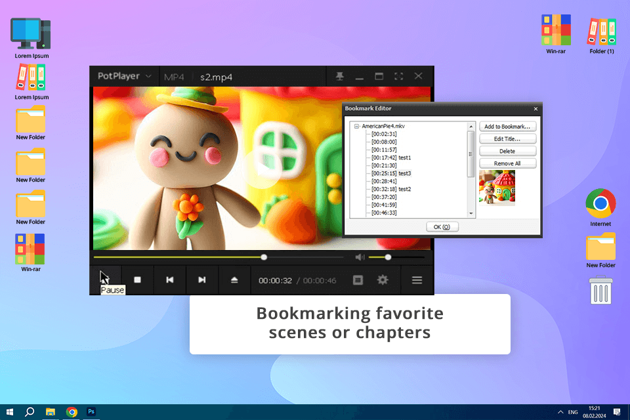Open the Win-rar icon on left side
The width and height of the screenshot is (630, 420).
pos(31,253)
